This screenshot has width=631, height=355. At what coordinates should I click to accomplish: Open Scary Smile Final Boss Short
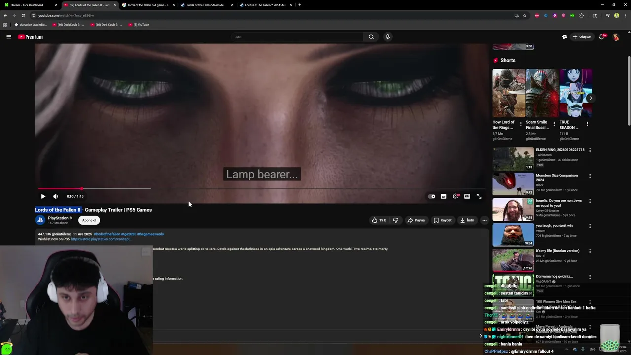pos(542,93)
